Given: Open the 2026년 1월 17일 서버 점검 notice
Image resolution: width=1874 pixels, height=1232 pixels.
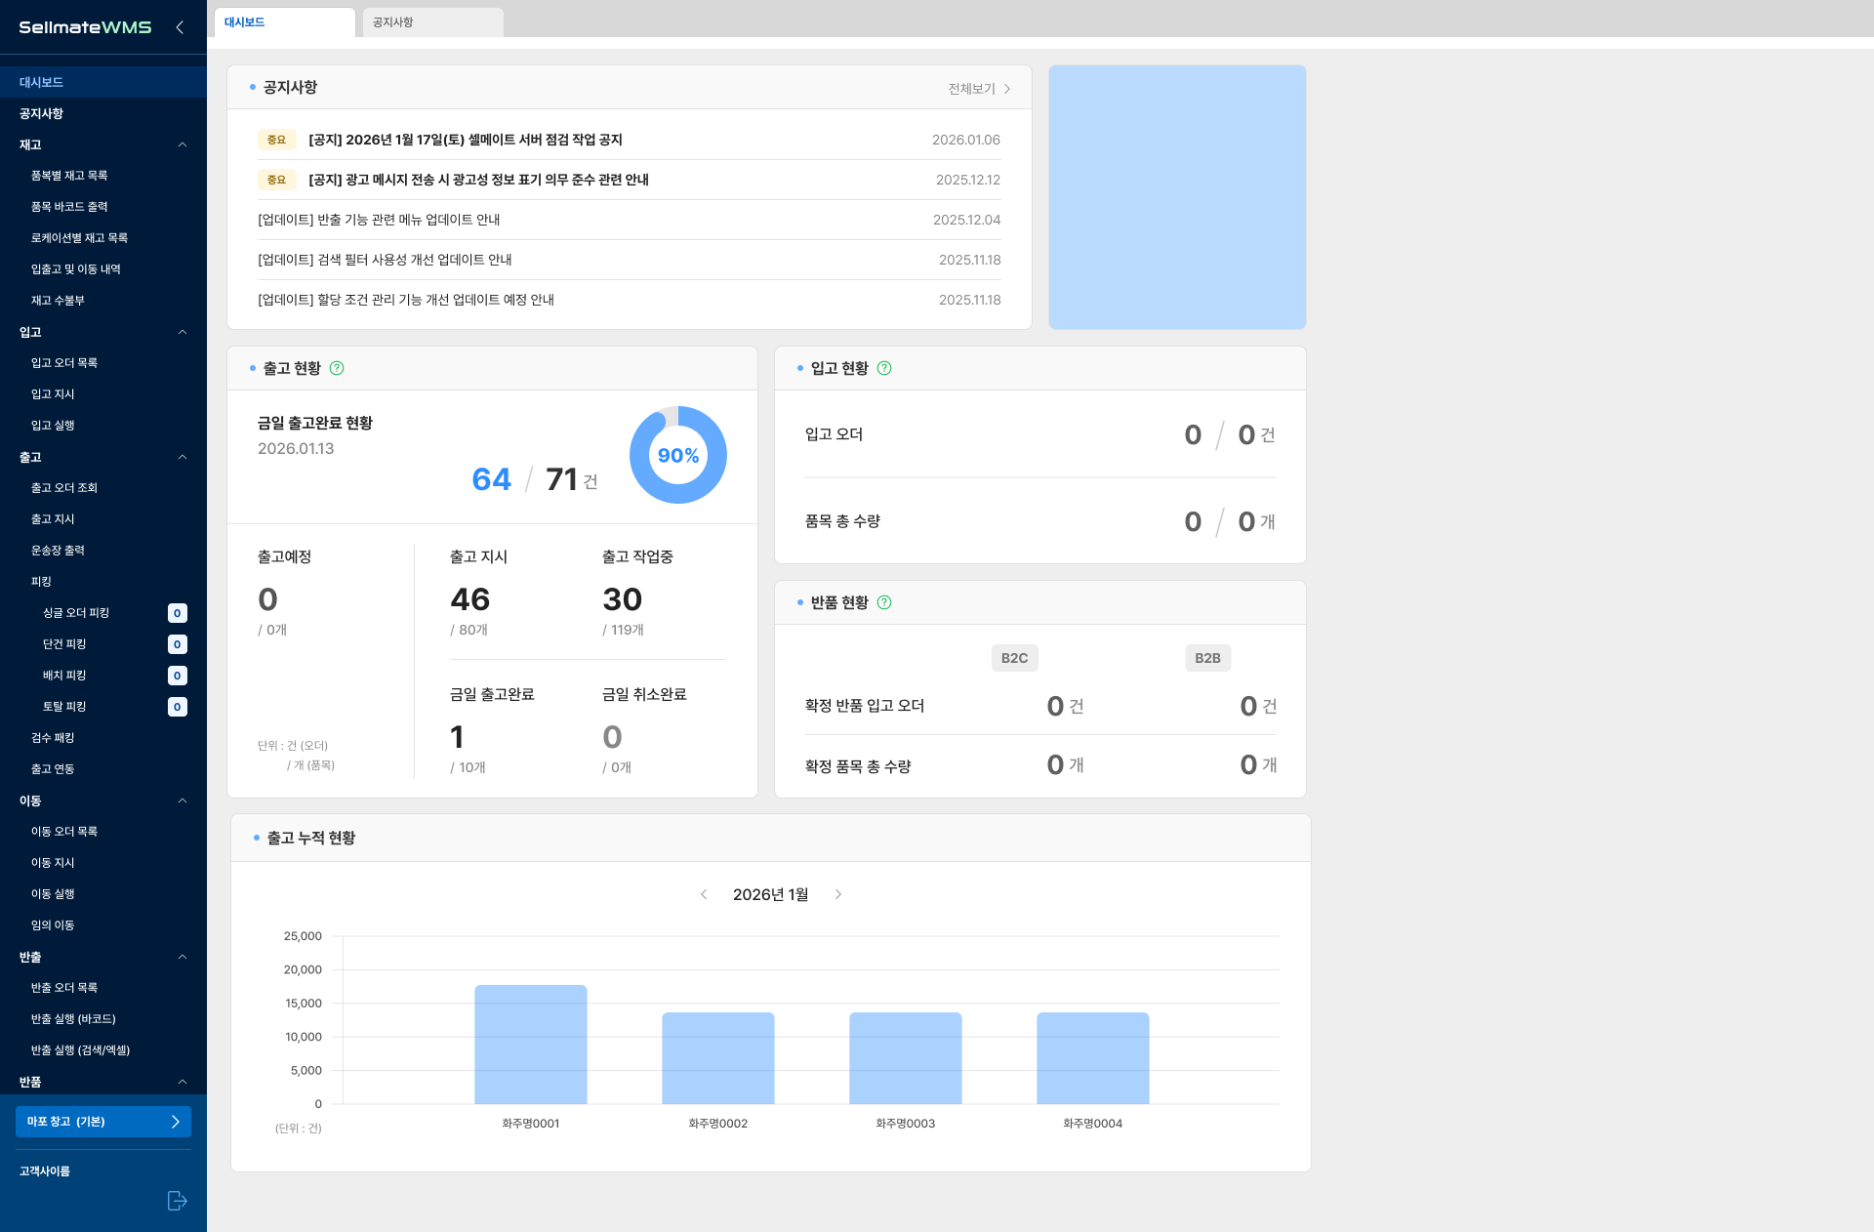Looking at the screenshot, I should [x=466, y=140].
